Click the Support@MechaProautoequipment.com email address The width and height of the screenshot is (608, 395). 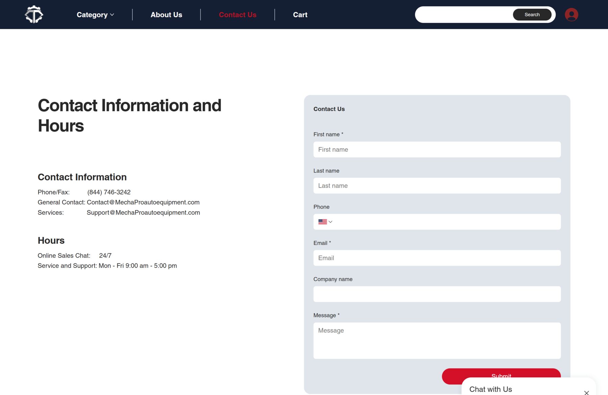143,213
